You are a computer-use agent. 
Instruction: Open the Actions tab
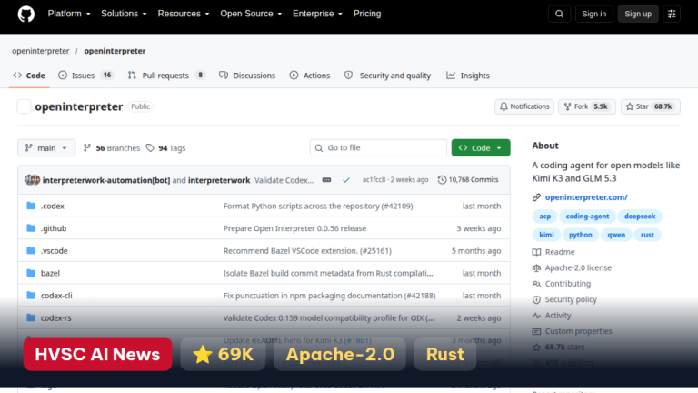(310, 76)
